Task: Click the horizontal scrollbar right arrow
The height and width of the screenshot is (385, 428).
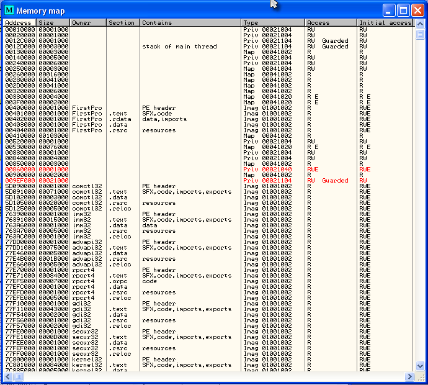Action: tap(410, 376)
